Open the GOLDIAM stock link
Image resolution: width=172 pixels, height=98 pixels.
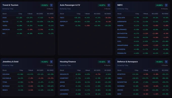click(x=6, y=74)
